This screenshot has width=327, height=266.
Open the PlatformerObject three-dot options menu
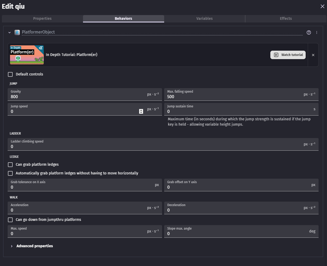coord(317,32)
